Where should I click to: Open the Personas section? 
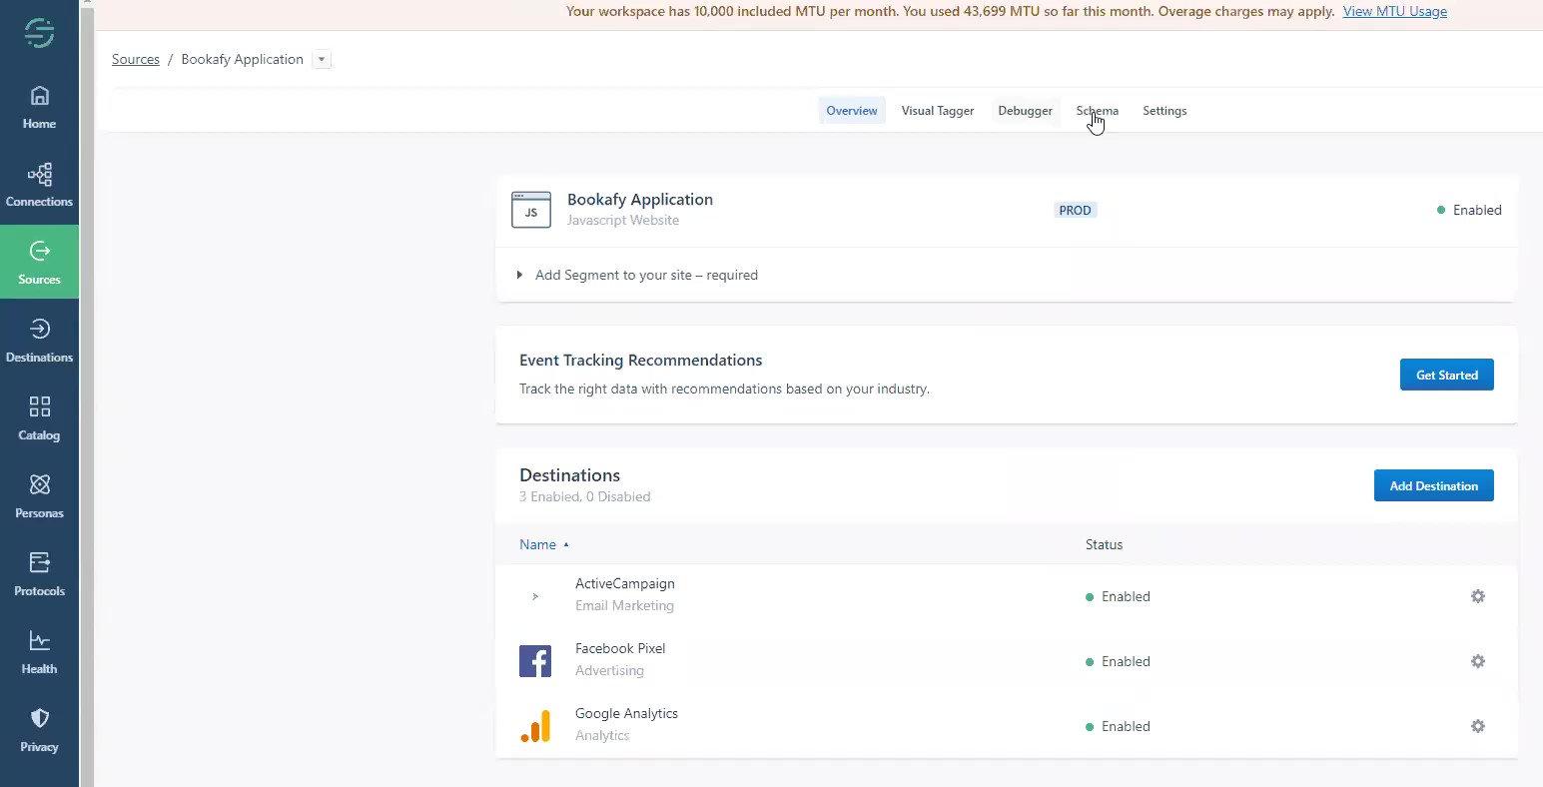39,495
